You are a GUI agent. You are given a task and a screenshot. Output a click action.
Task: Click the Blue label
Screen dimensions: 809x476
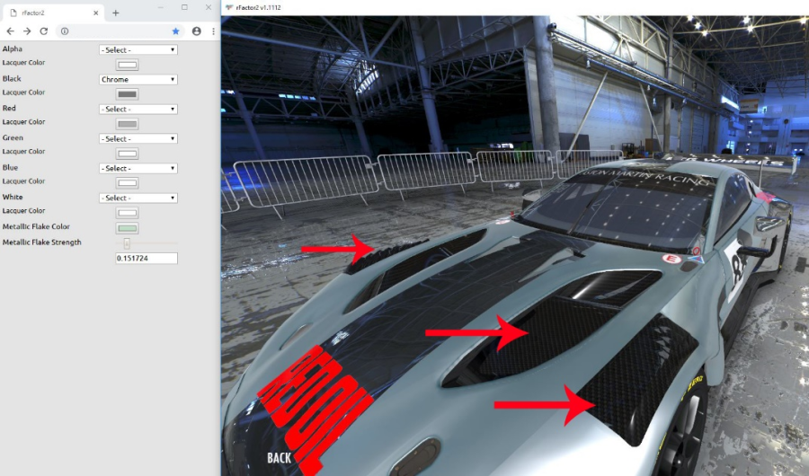click(10, 168)
